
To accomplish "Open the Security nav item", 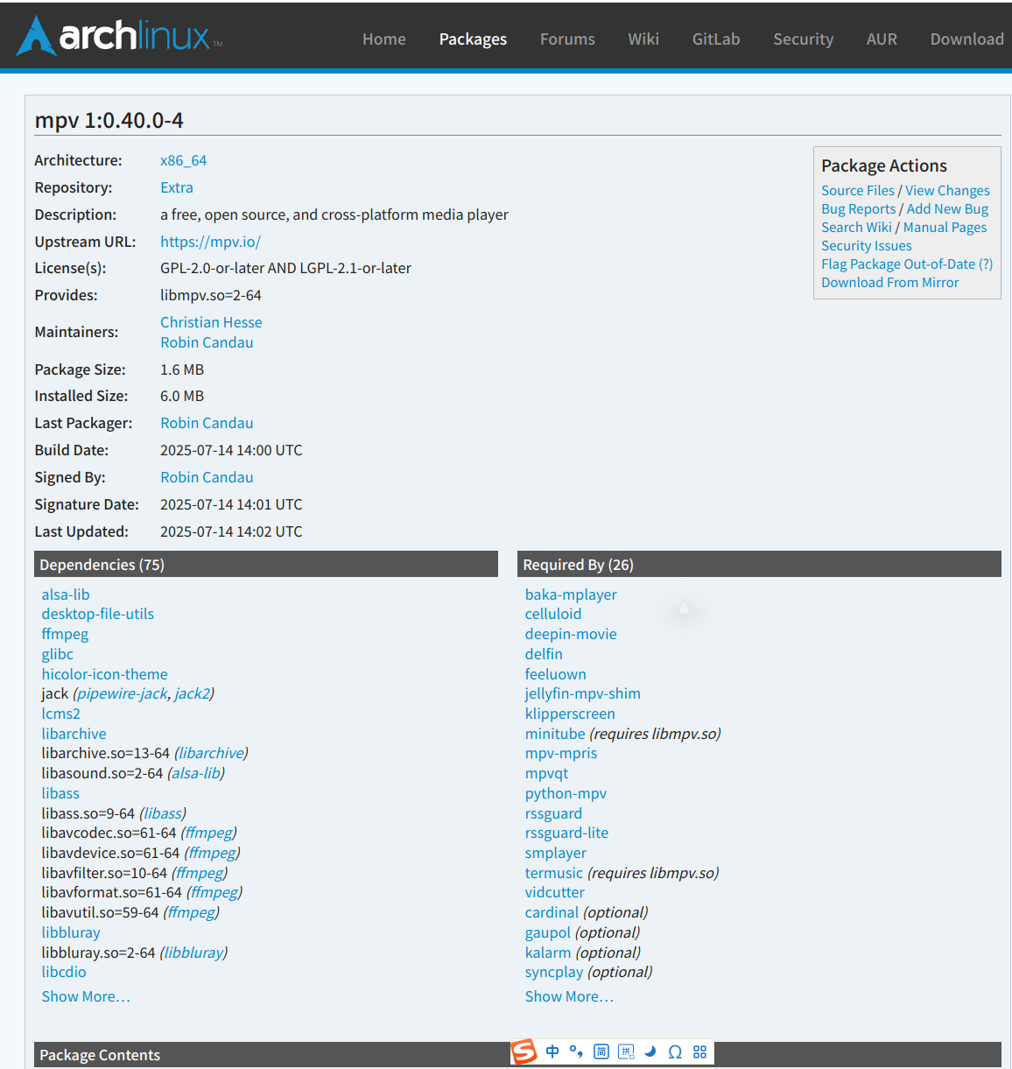I will click(804, 39).
